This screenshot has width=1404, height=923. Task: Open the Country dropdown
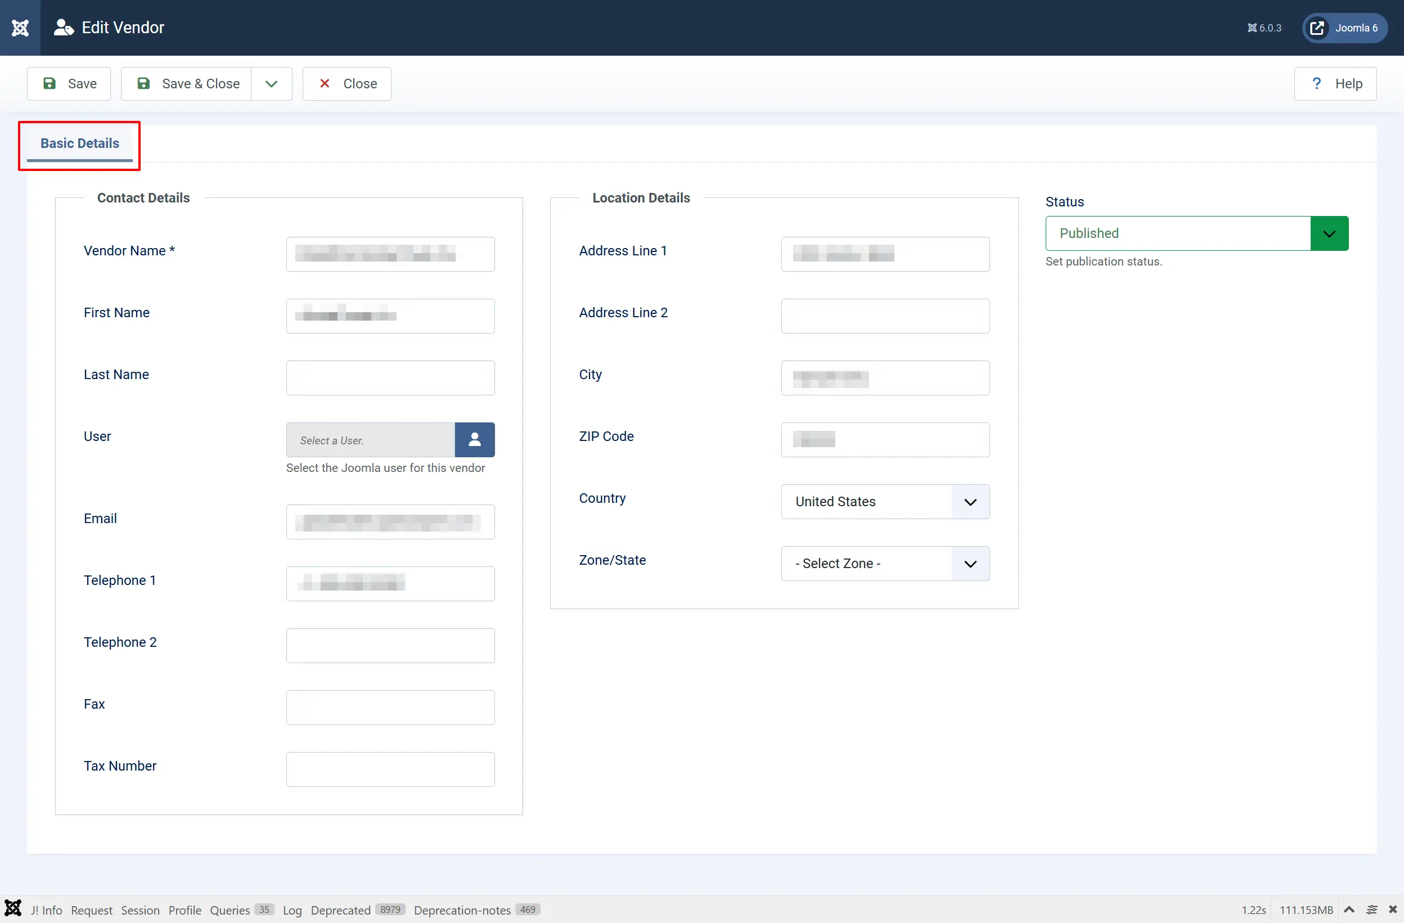pos(885,502)
